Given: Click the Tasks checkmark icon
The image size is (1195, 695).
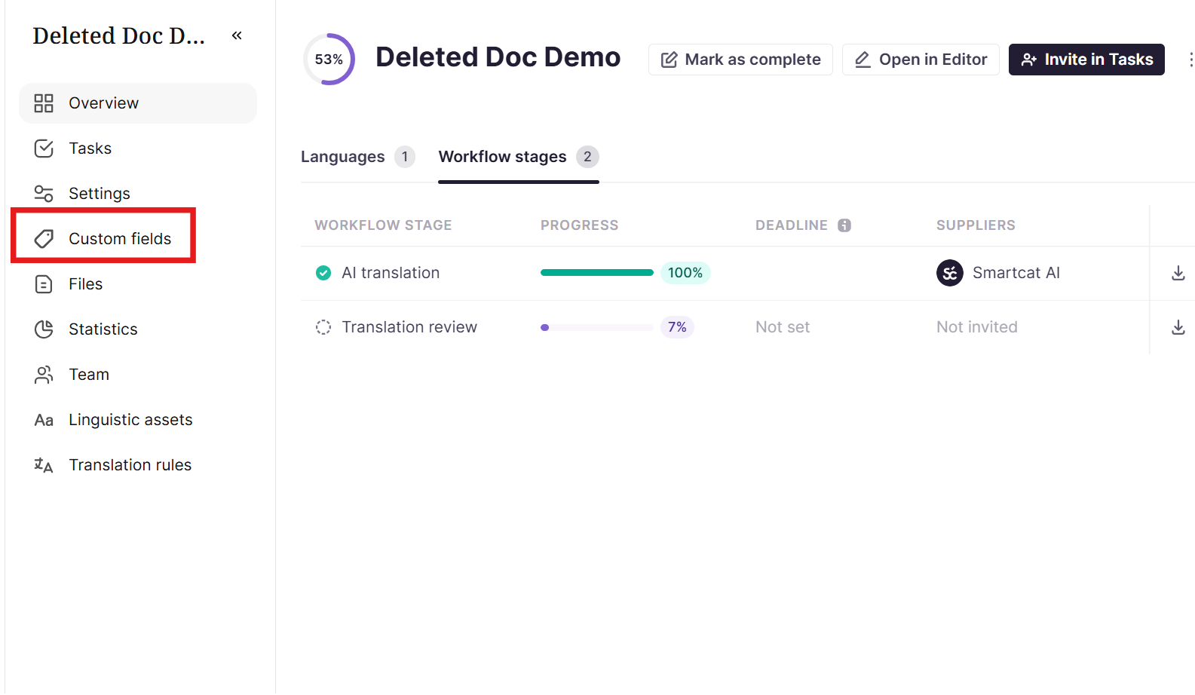Looking at the screenshot, I should point(44,148).
